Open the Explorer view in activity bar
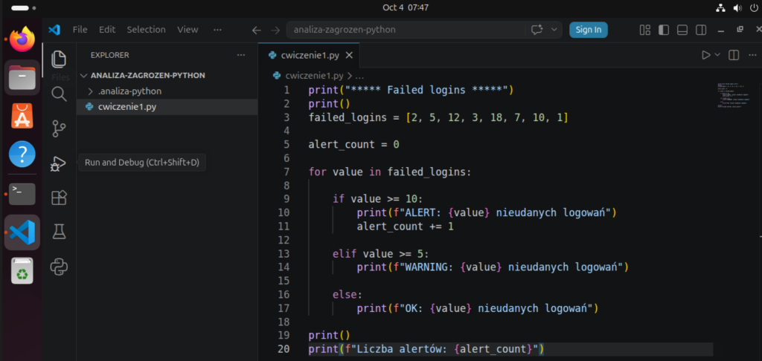The image size is (762, 361). [59, 59]
